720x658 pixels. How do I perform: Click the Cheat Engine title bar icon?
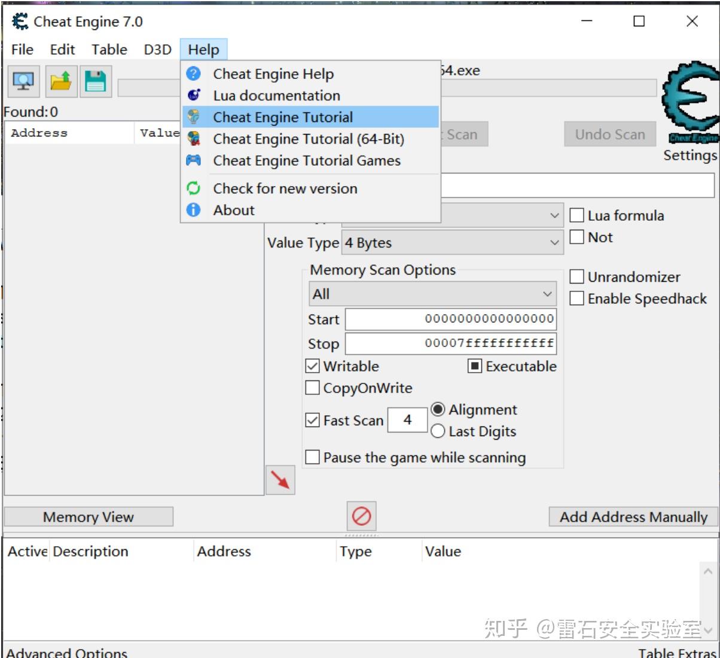pyautogui.click(x=20, y=22)
